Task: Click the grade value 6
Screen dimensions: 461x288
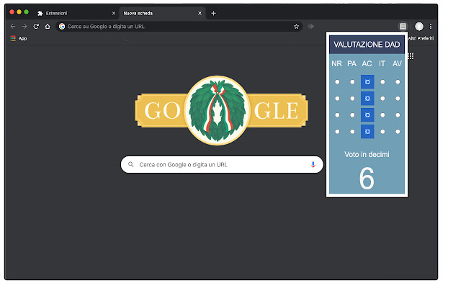Action: click(x=367, y=179)
